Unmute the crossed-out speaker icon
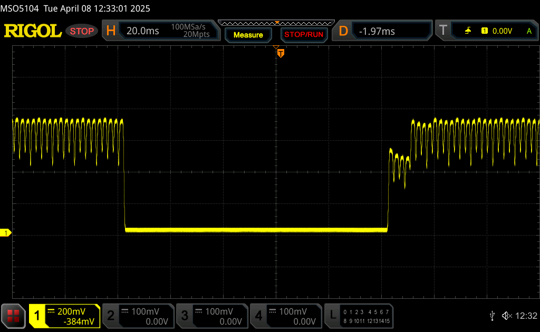The image size is (540, 332). pyautogui.click(x=506, y=316)
